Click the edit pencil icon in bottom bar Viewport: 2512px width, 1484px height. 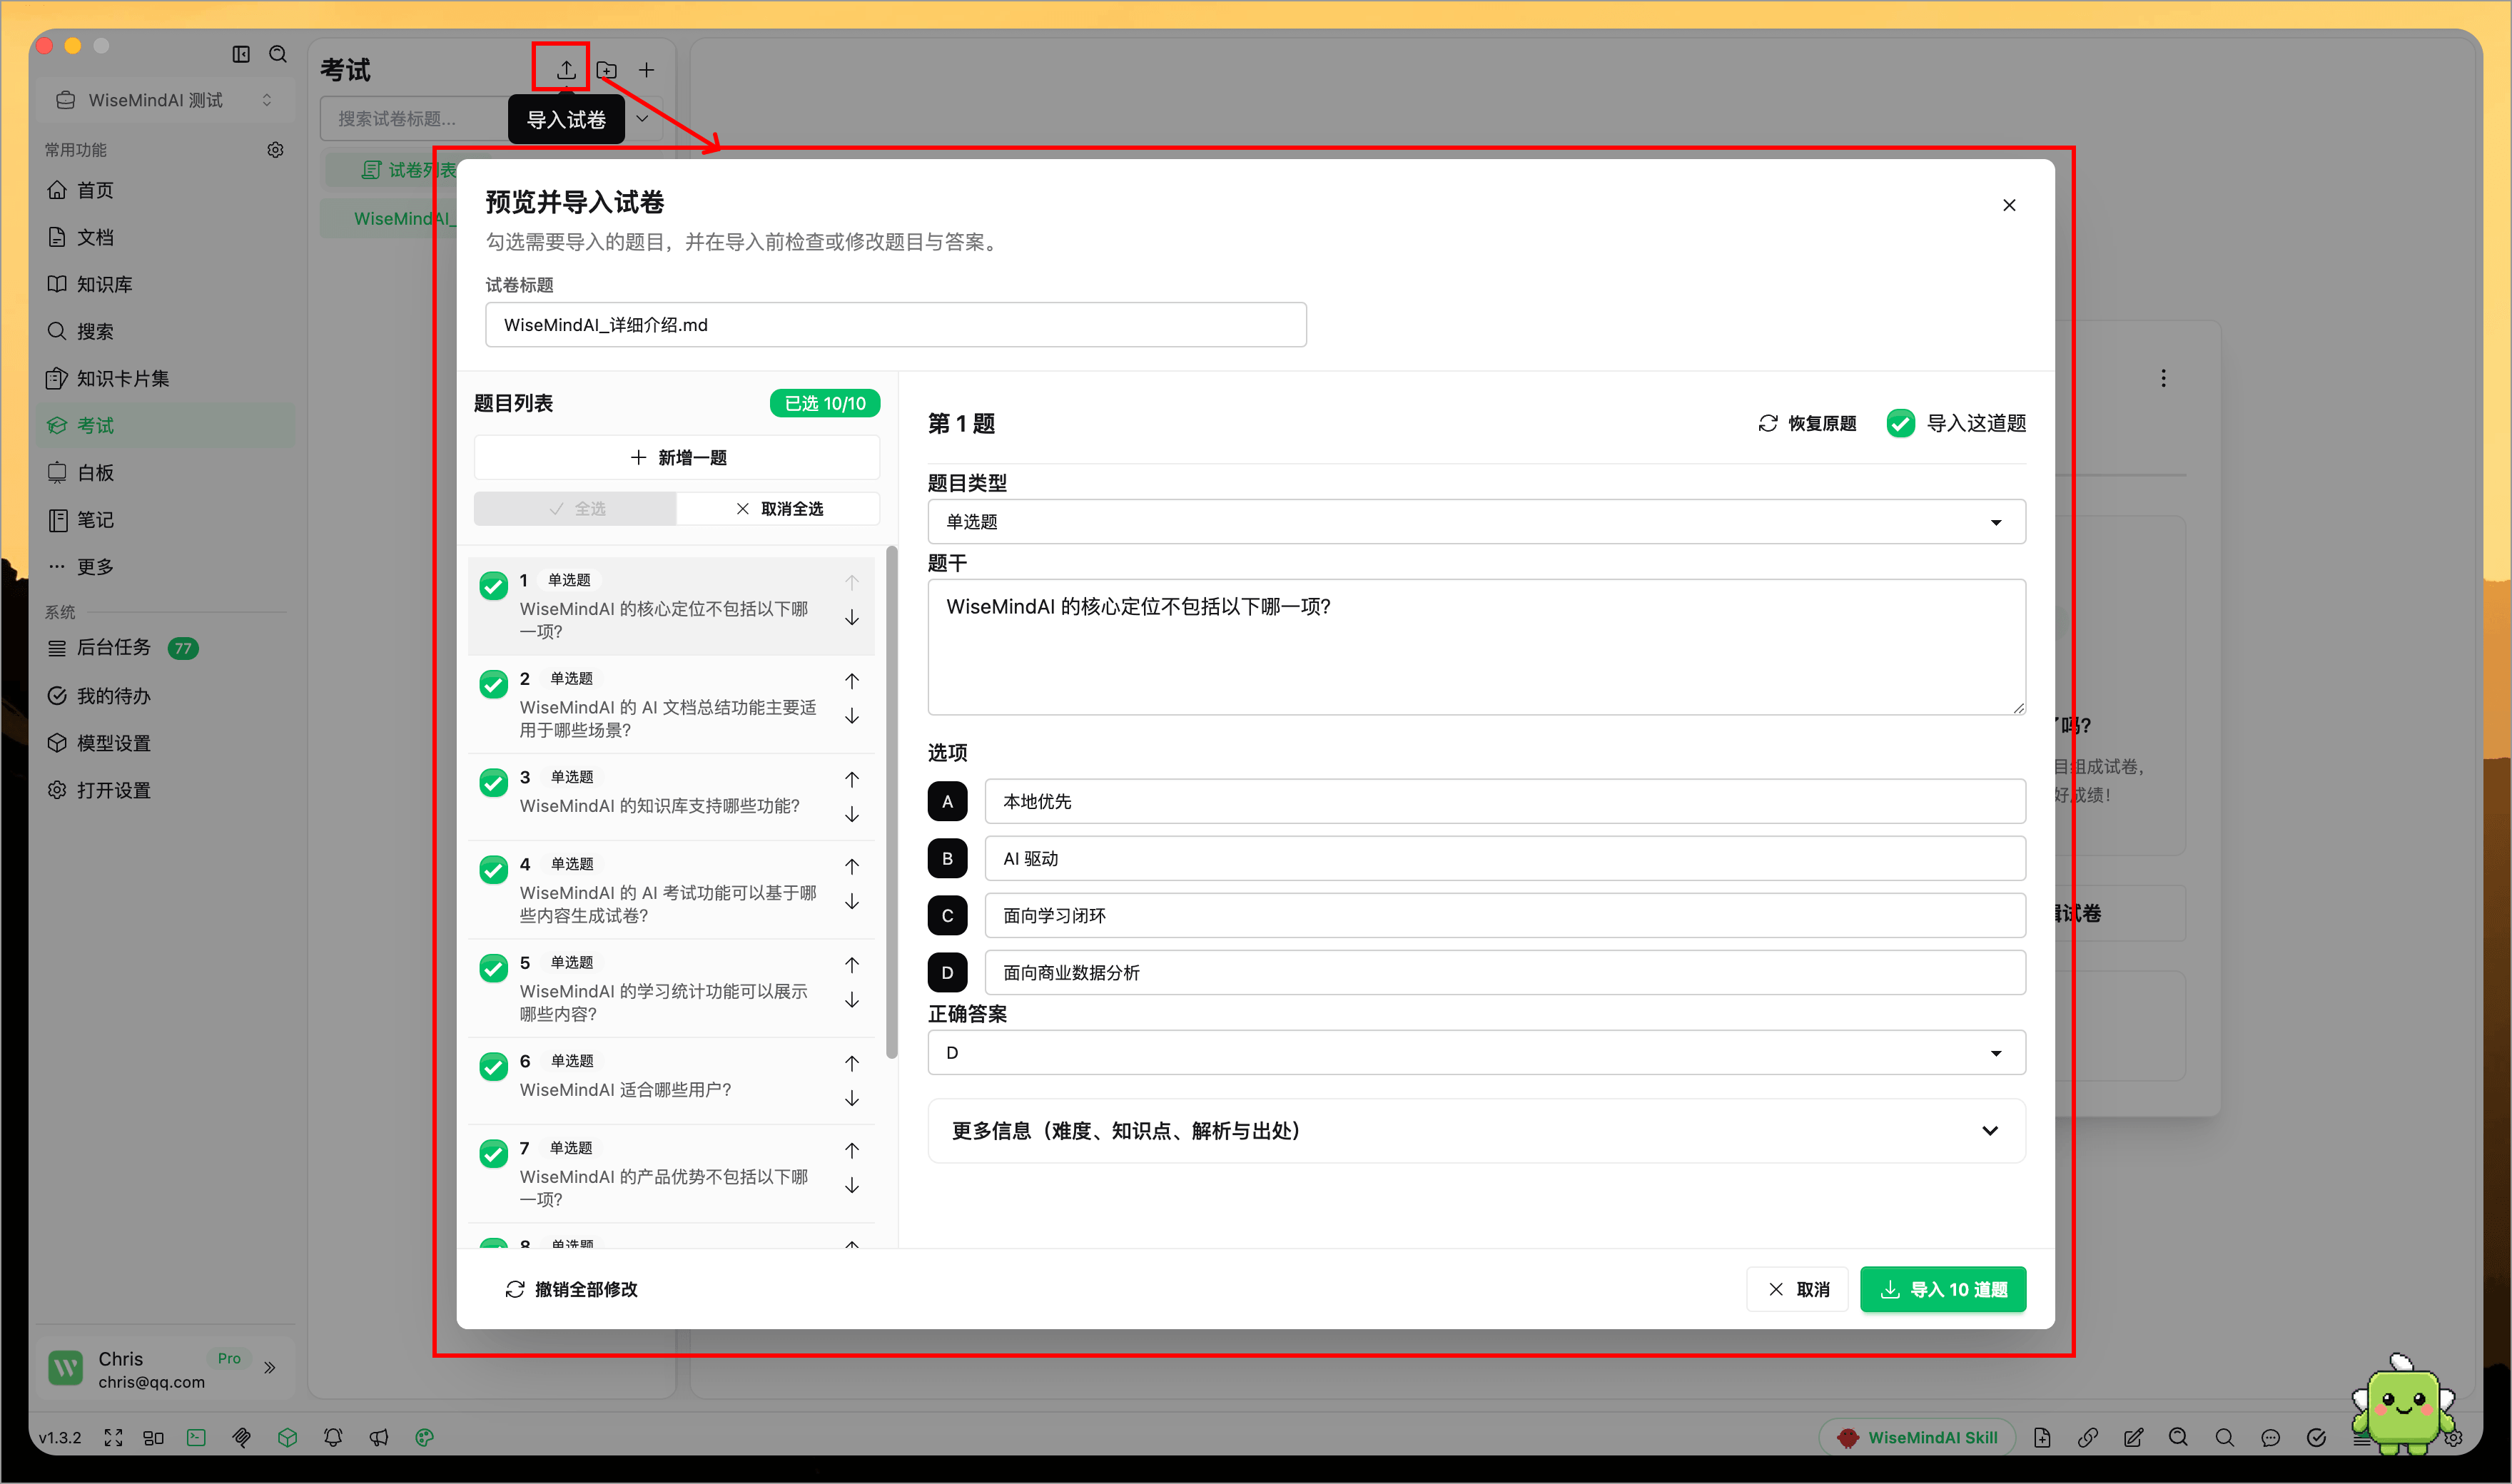tap(2133, 1437)
